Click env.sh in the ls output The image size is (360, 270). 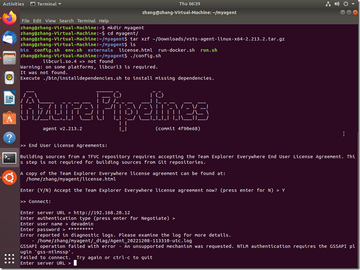click(73, 50)
